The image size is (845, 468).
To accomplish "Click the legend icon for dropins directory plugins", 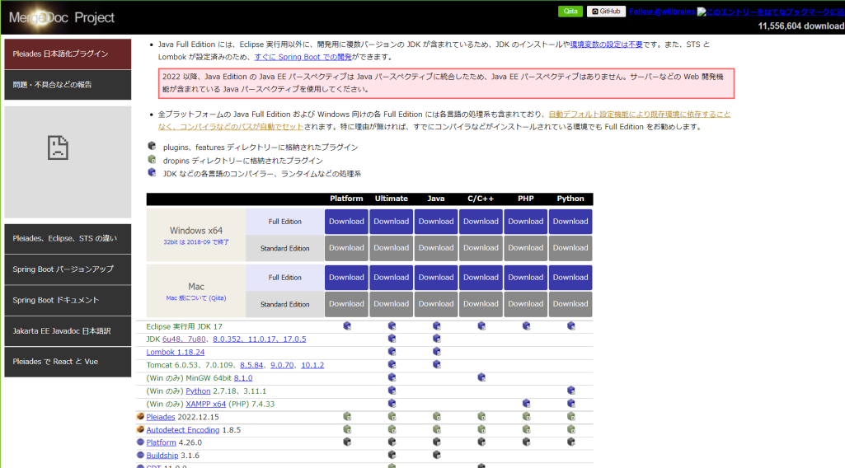I will 152,160.
